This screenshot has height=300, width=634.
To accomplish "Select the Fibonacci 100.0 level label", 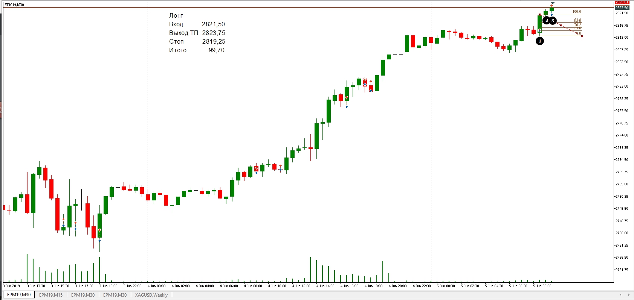I will pos(577,12).
